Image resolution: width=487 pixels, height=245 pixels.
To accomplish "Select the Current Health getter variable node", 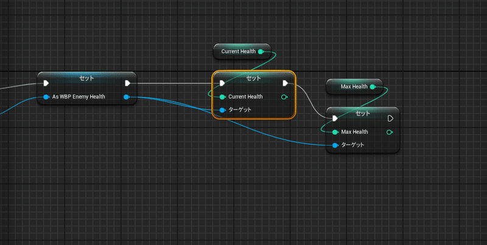I will 242,52.
